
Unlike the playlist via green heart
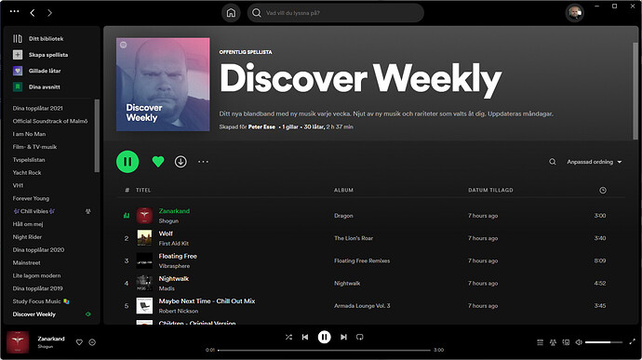158,162
